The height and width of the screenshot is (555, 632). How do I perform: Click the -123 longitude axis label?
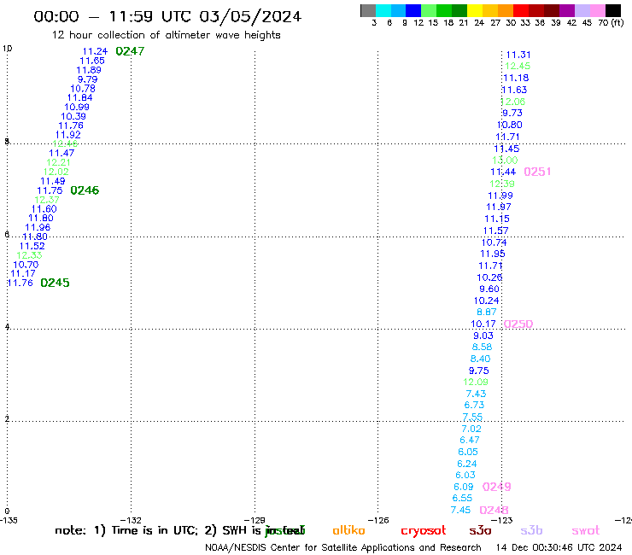pos(502,520)
